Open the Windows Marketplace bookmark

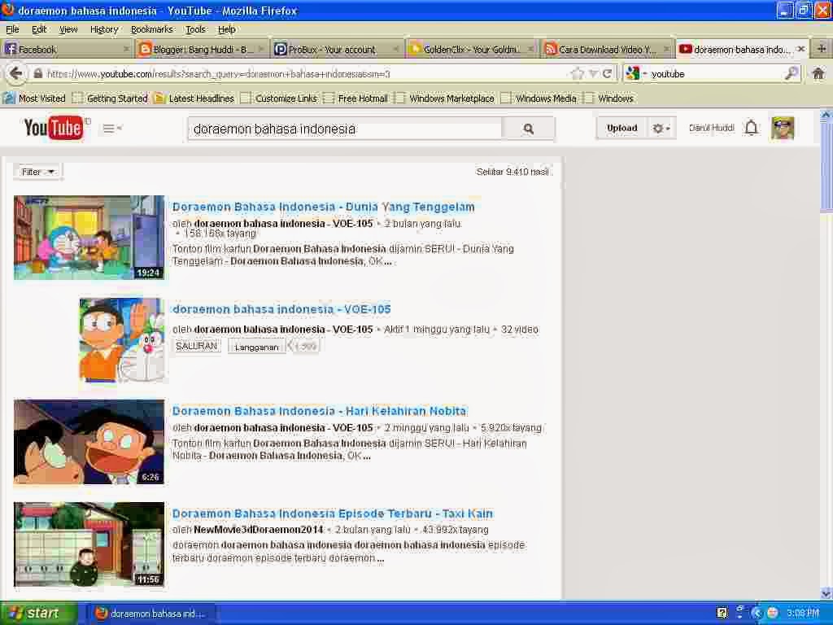(445, 98)
